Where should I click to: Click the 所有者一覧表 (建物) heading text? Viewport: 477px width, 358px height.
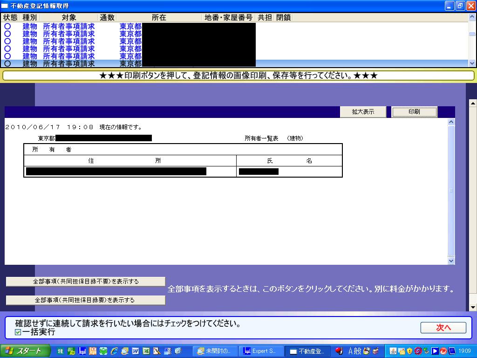click(274, 138)
